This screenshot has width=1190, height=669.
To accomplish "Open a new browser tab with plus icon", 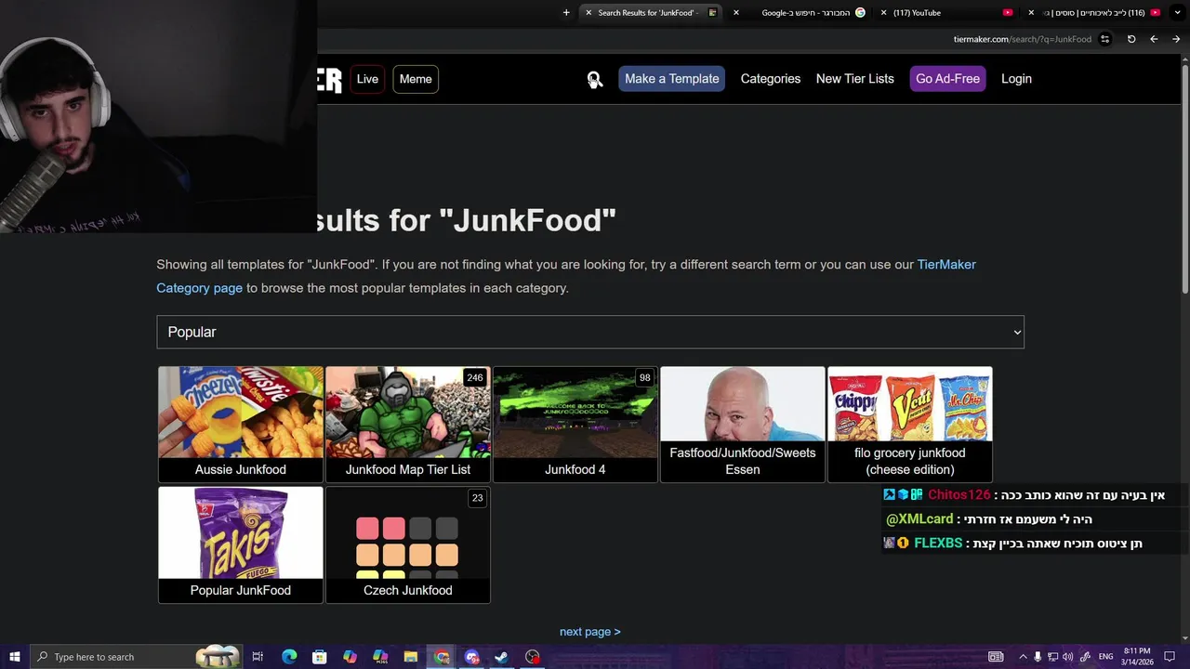I will click(566, 13).
